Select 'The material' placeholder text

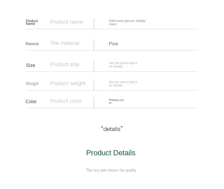(64, 43)
